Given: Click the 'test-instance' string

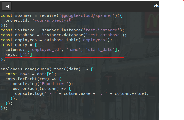Looking at the screenshot, I should (102, 30).
